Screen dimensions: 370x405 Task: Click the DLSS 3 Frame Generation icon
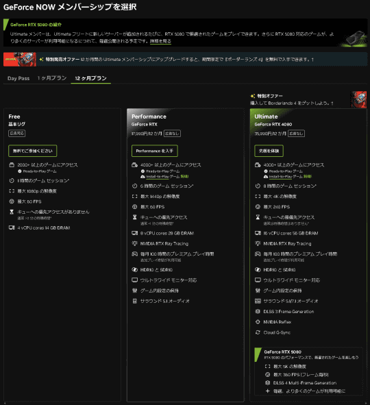[x=258, y=312]
